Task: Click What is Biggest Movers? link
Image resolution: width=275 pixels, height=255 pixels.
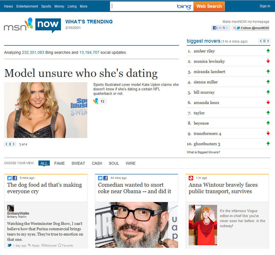Action: 203,152
